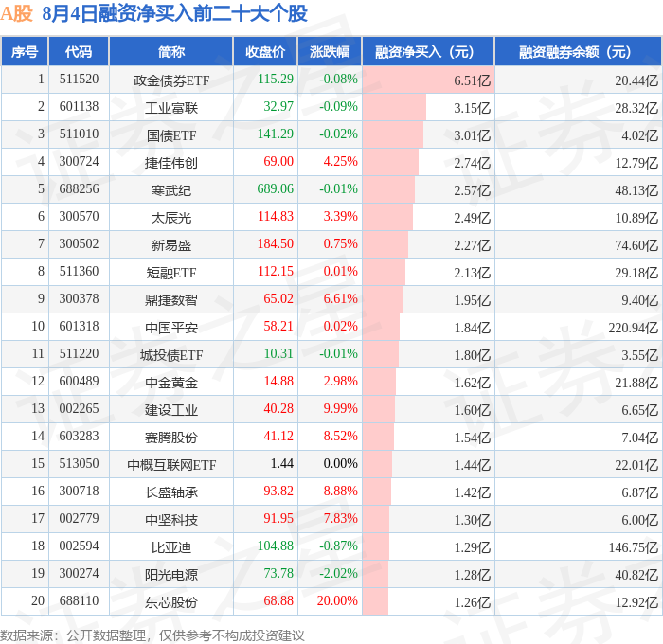663x644 pixels.
Task: Click net buy value 1.62亿
Action: 472,383
